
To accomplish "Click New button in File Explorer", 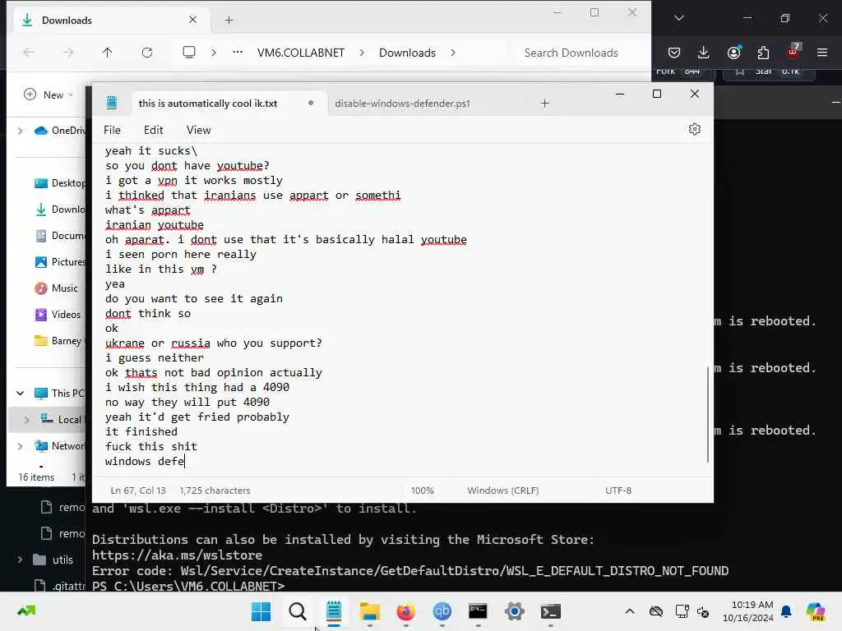I will pos(49,95).
